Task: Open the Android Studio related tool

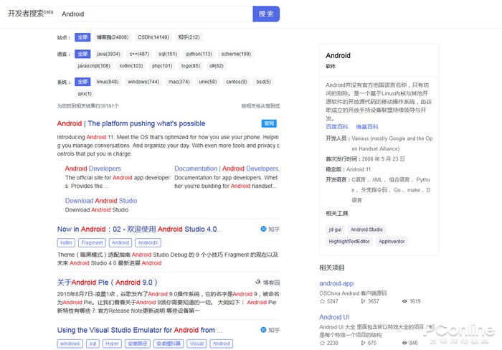Action: pos(366,230)
